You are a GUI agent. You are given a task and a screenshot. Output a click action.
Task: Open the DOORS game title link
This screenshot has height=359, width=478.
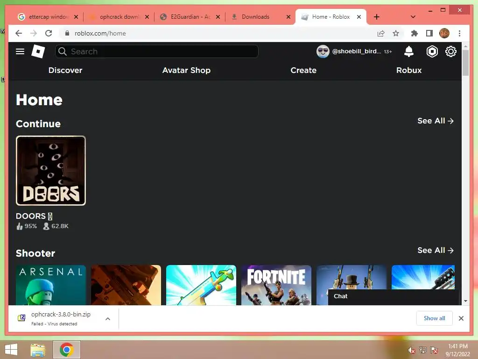point(34,216)
